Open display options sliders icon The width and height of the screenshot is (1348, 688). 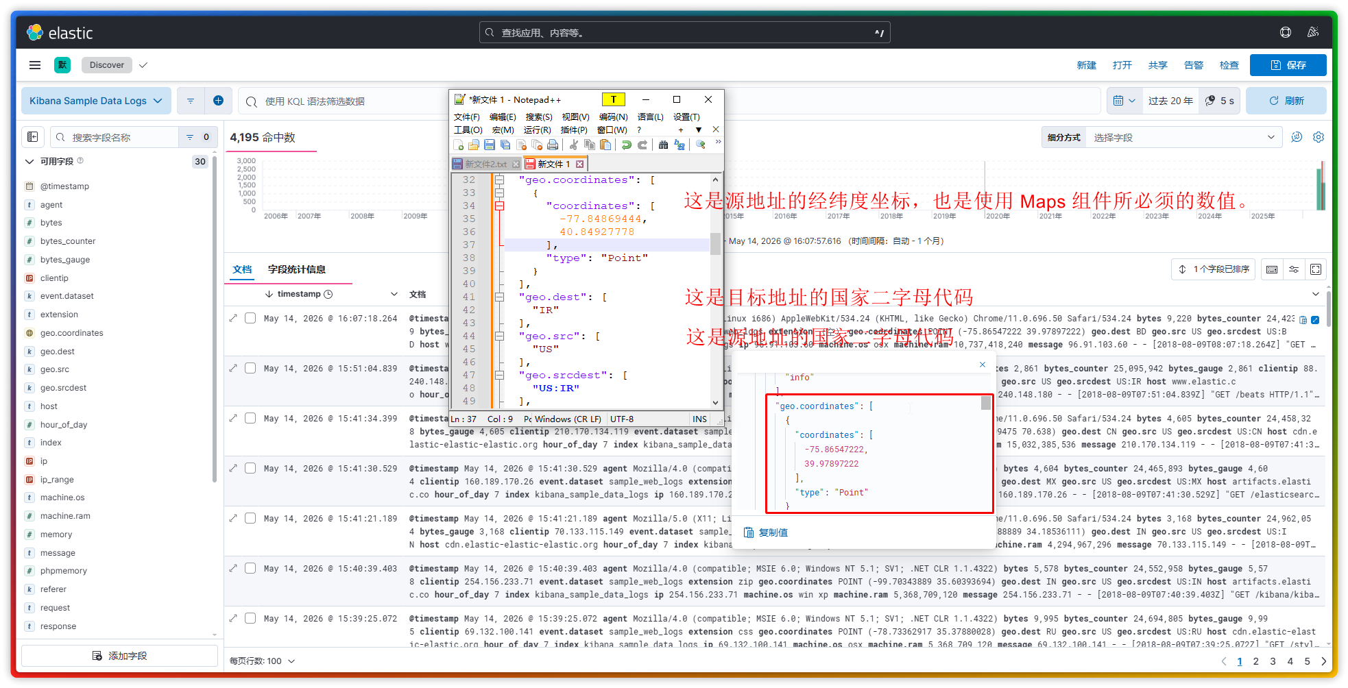1294,269
